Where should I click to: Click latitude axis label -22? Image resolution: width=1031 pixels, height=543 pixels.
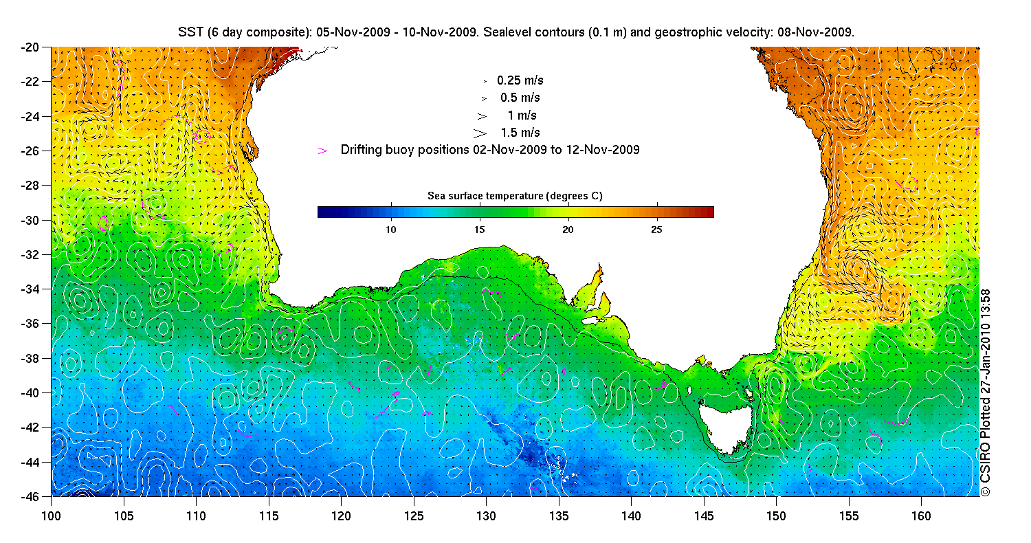click(30, 82)
